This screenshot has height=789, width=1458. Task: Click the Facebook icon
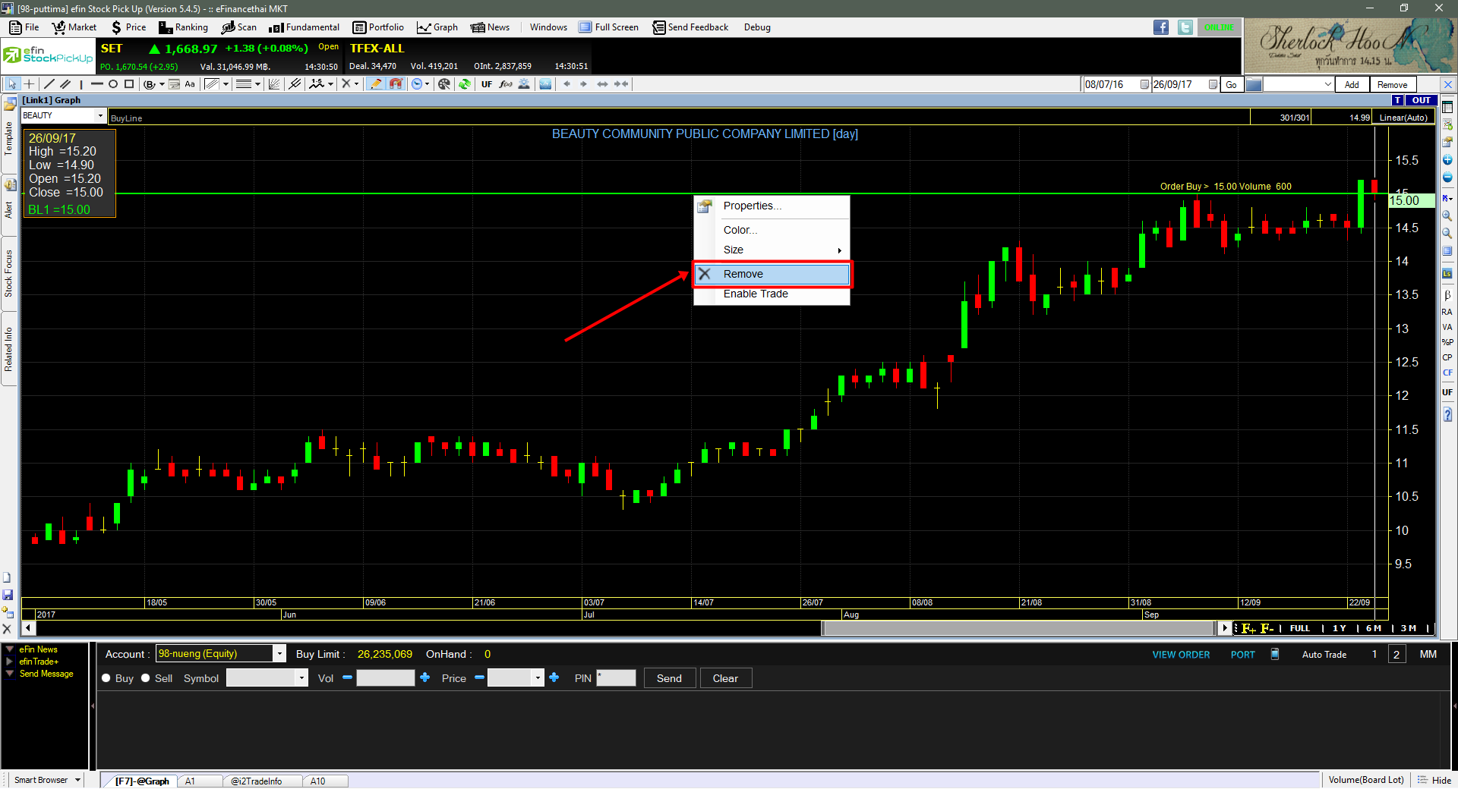1161,27
